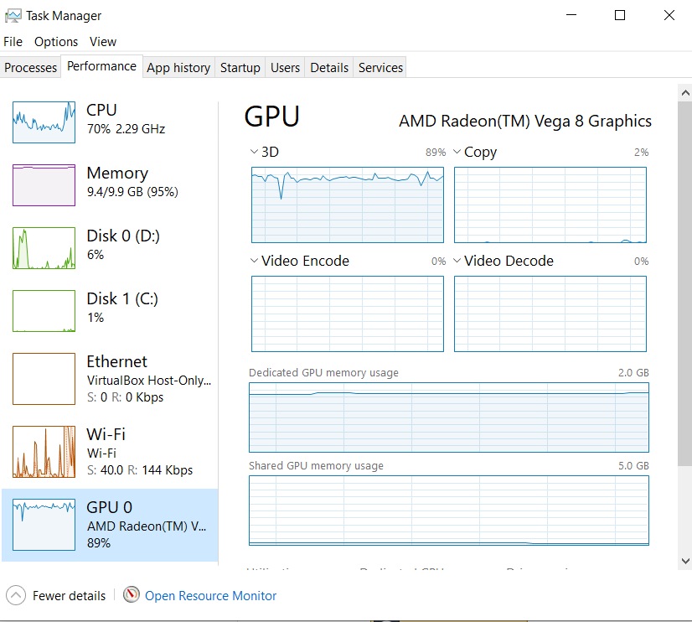The width and height of the screenshot is (692, 622).
Task: Open the File menu
Action: (13, 42)
